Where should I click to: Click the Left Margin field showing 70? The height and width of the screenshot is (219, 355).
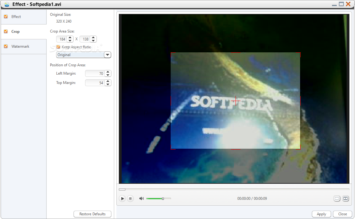pyautogui.click(x=95, y=73)
